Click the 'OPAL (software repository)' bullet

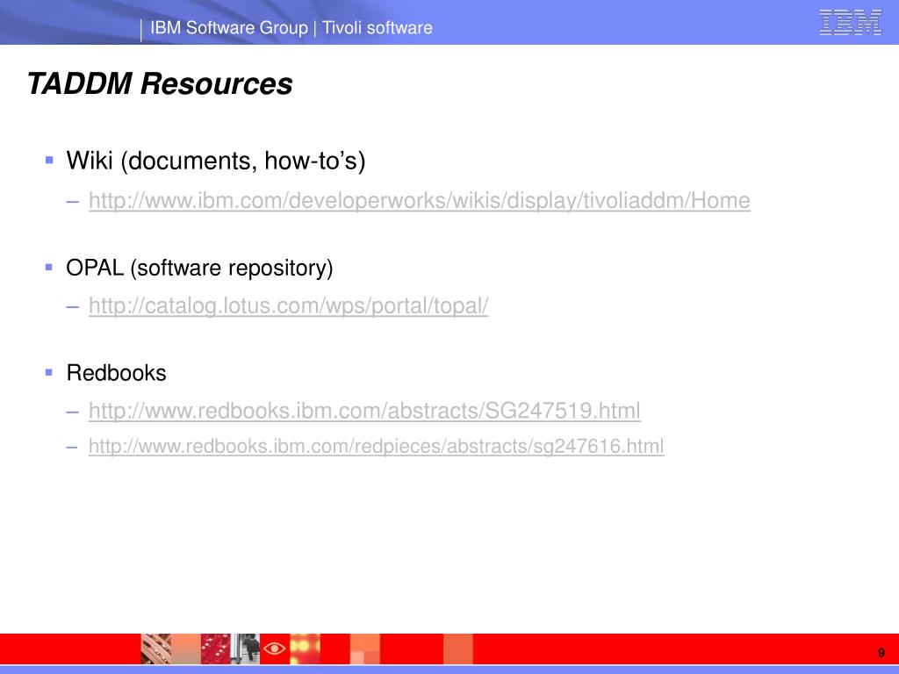tap(199, 268)
